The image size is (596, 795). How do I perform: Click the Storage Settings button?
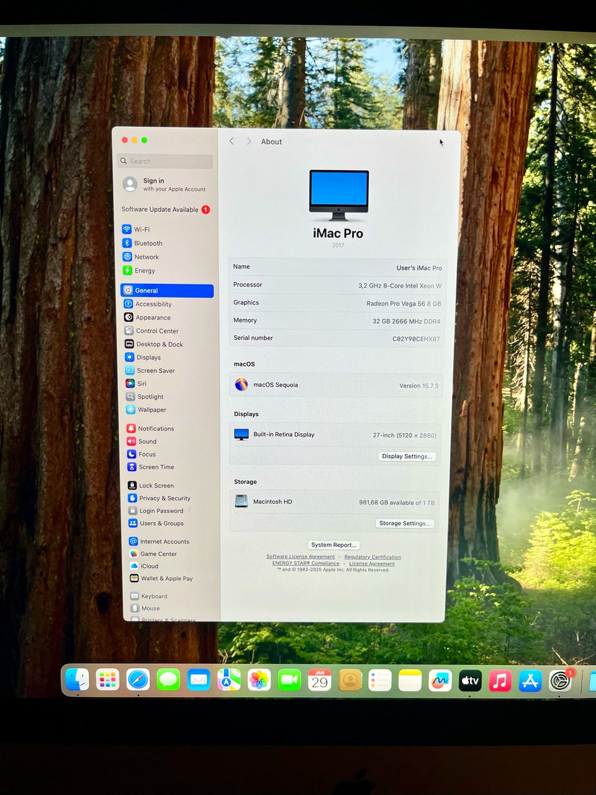(404, 523)
